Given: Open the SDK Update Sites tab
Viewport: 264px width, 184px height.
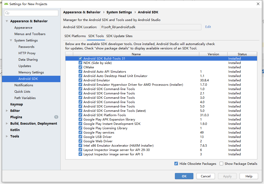Looking at the screenshot, I should pos(119,36).
